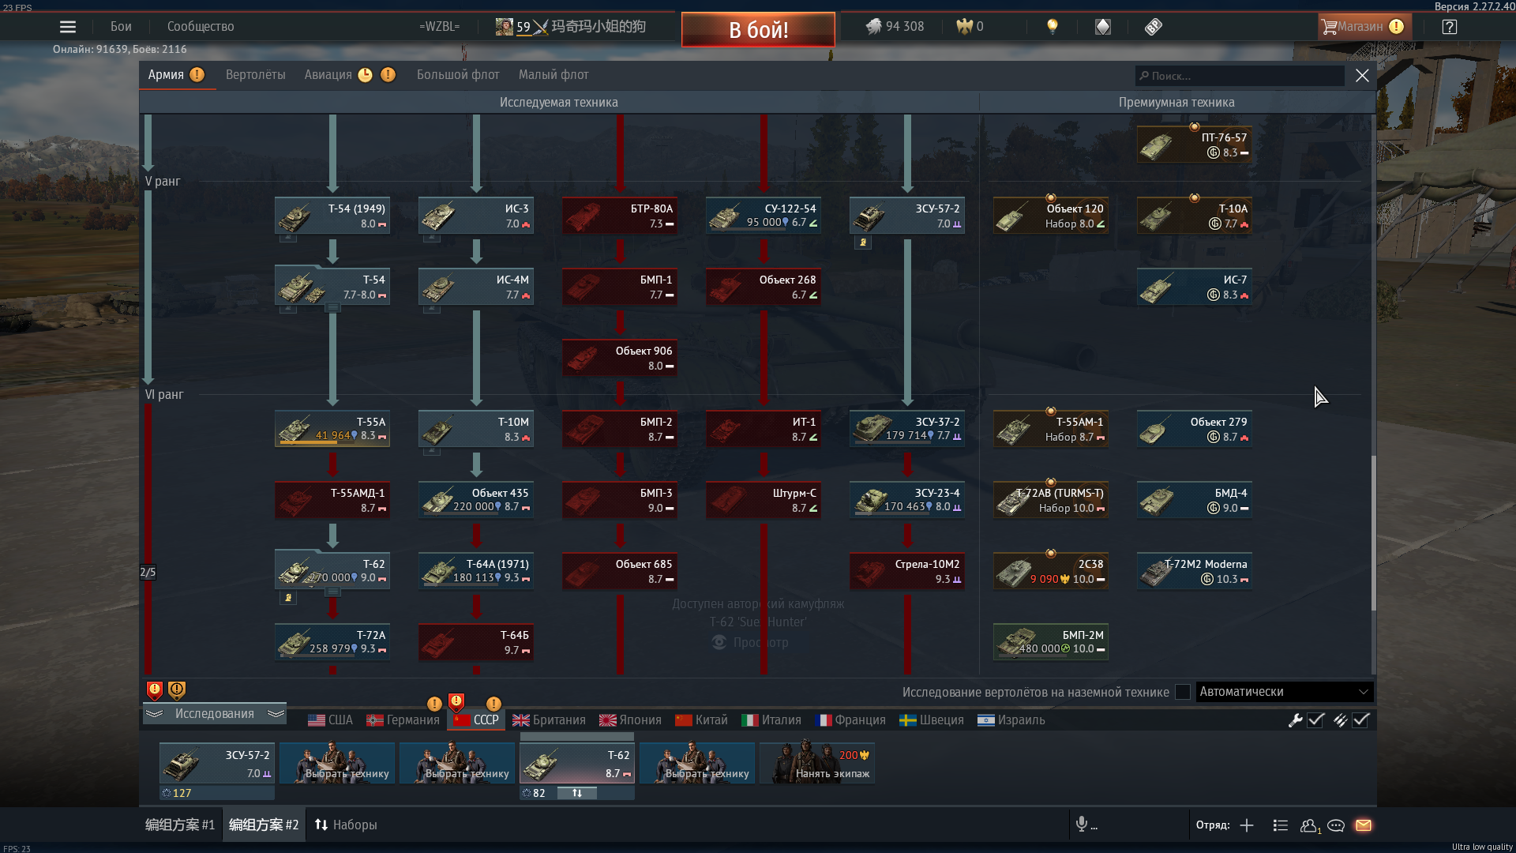Viewport: 1516px width, 853px height.
Task: Click the swap arrows under T-62 slot
Action: point(577,793)
